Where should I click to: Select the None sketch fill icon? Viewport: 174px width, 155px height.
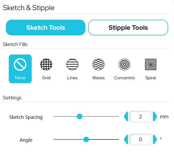(x=20, y=65)
